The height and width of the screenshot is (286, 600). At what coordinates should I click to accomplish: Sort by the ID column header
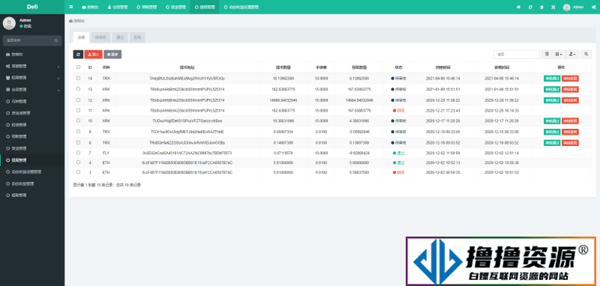point(90,67)
